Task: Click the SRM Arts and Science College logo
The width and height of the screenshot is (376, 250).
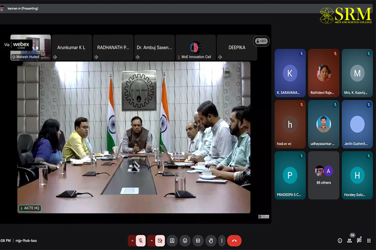Action: click(345, 16)
